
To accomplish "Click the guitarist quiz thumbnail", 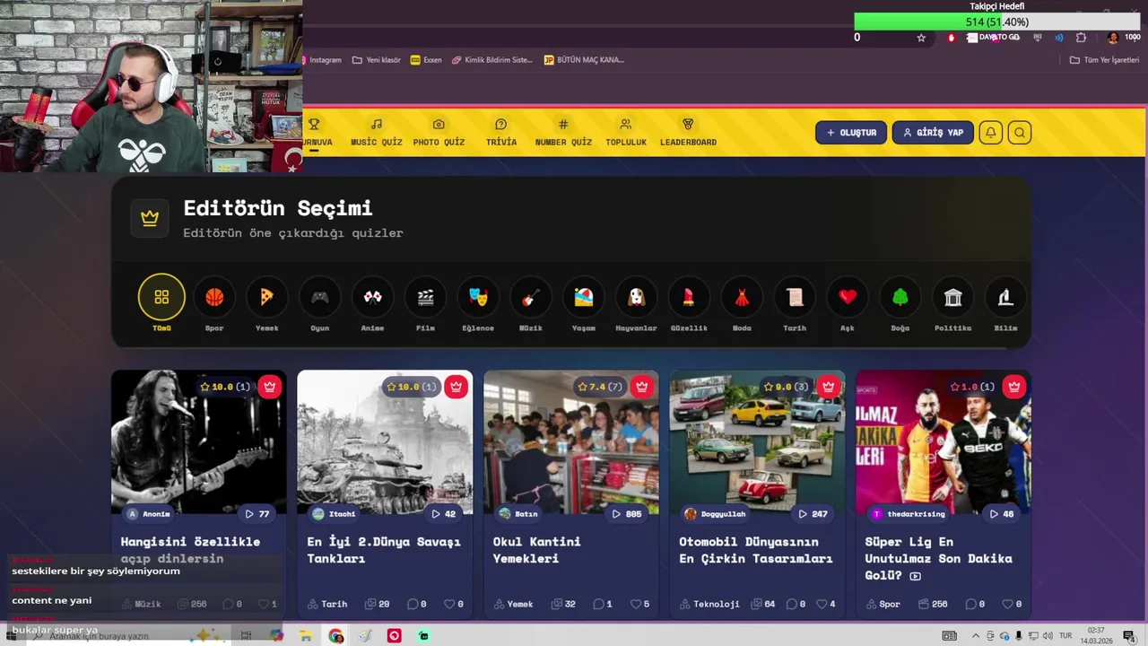I will pos(199,441).
